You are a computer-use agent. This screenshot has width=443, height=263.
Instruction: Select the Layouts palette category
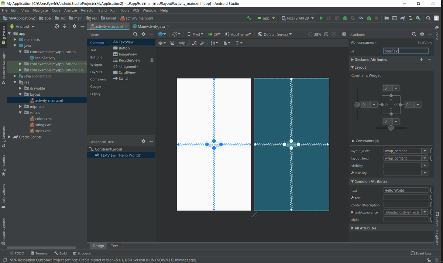click(96, 72)
